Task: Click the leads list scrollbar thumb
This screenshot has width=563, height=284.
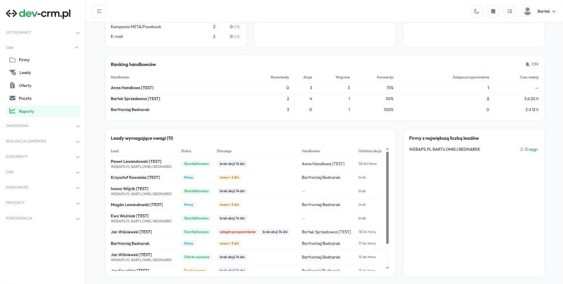Action: pos(388,198)
